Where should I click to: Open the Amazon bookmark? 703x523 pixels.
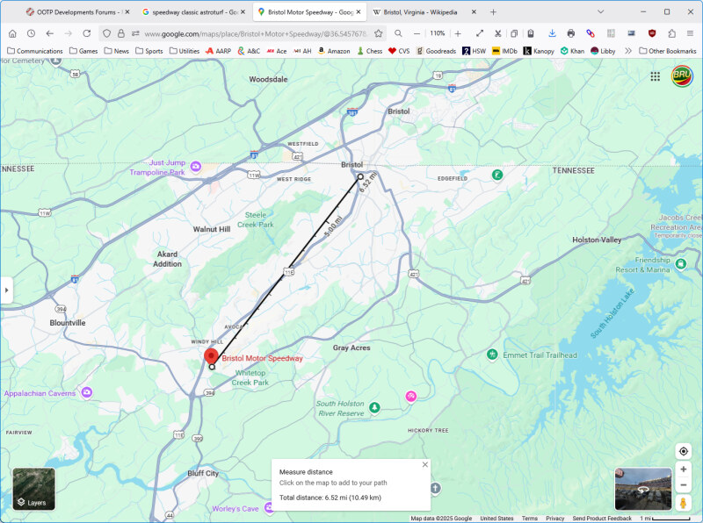(334, 51)
